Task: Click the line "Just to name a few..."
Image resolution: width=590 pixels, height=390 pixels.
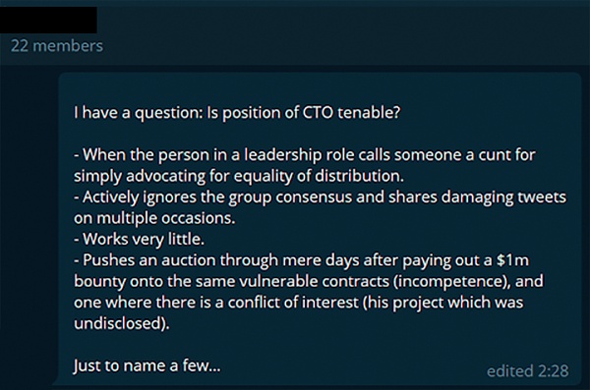Action: pyautogui.click(x=147, y=365)
